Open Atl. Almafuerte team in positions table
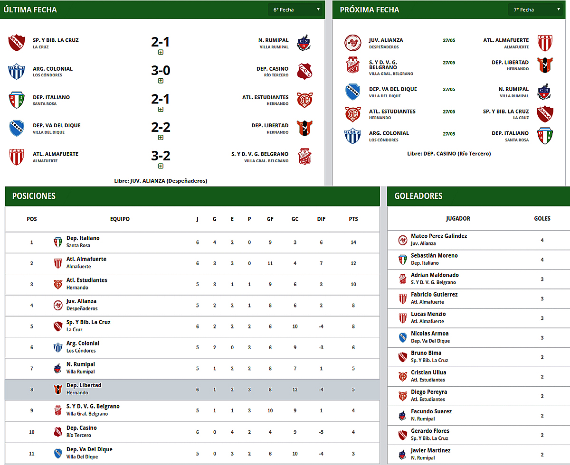570x465 pixels. pos(86,260)
